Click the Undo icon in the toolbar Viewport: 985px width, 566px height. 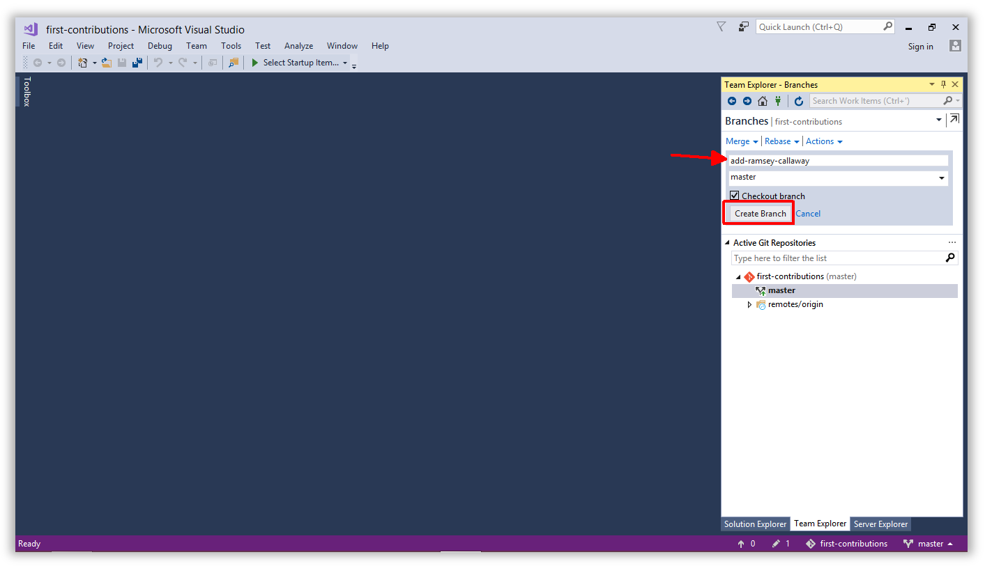[x=159, y=62]
